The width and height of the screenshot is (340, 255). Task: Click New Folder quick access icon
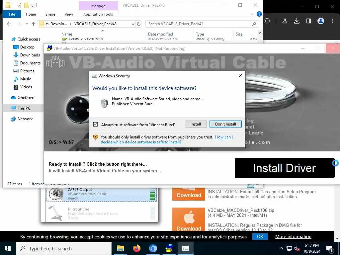point(26,5)
